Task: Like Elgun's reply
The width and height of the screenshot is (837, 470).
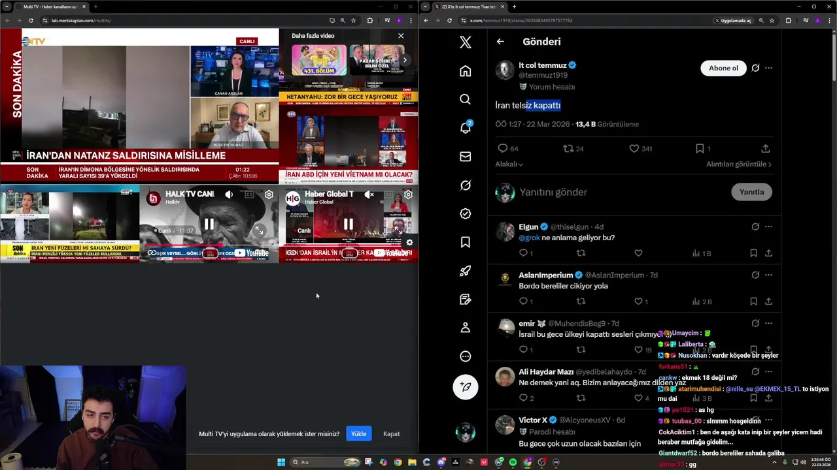Action: tap(638, 253)
